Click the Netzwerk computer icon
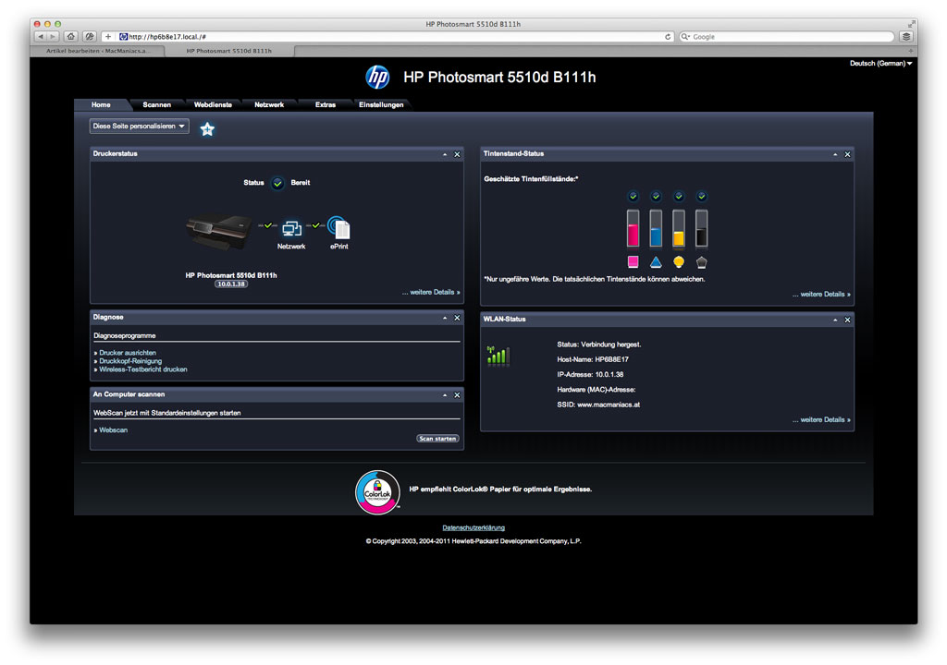Viewport: 947px width, 665px height. point(291,229)
